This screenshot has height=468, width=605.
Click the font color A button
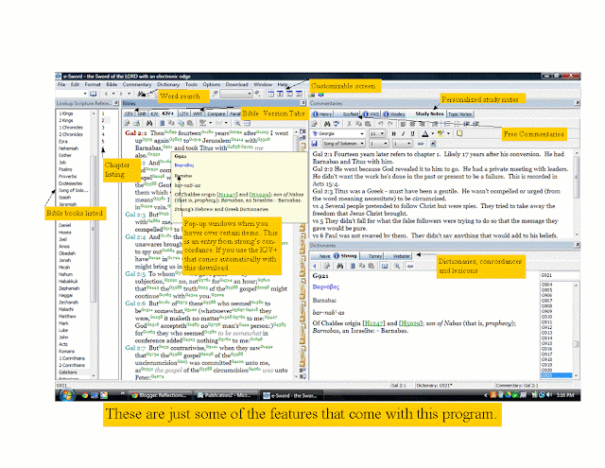pos(424,133)
